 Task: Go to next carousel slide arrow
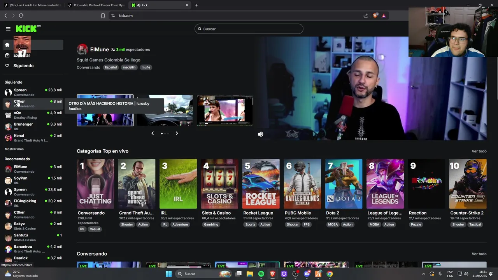[177, 133]
